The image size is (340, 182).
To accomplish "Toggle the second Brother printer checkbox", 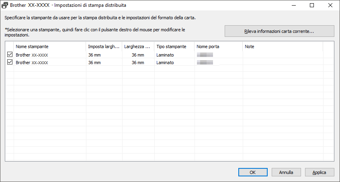I will pyautogui.click(x=10, y=63).
